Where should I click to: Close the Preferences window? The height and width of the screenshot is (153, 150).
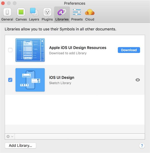point(3,3)
